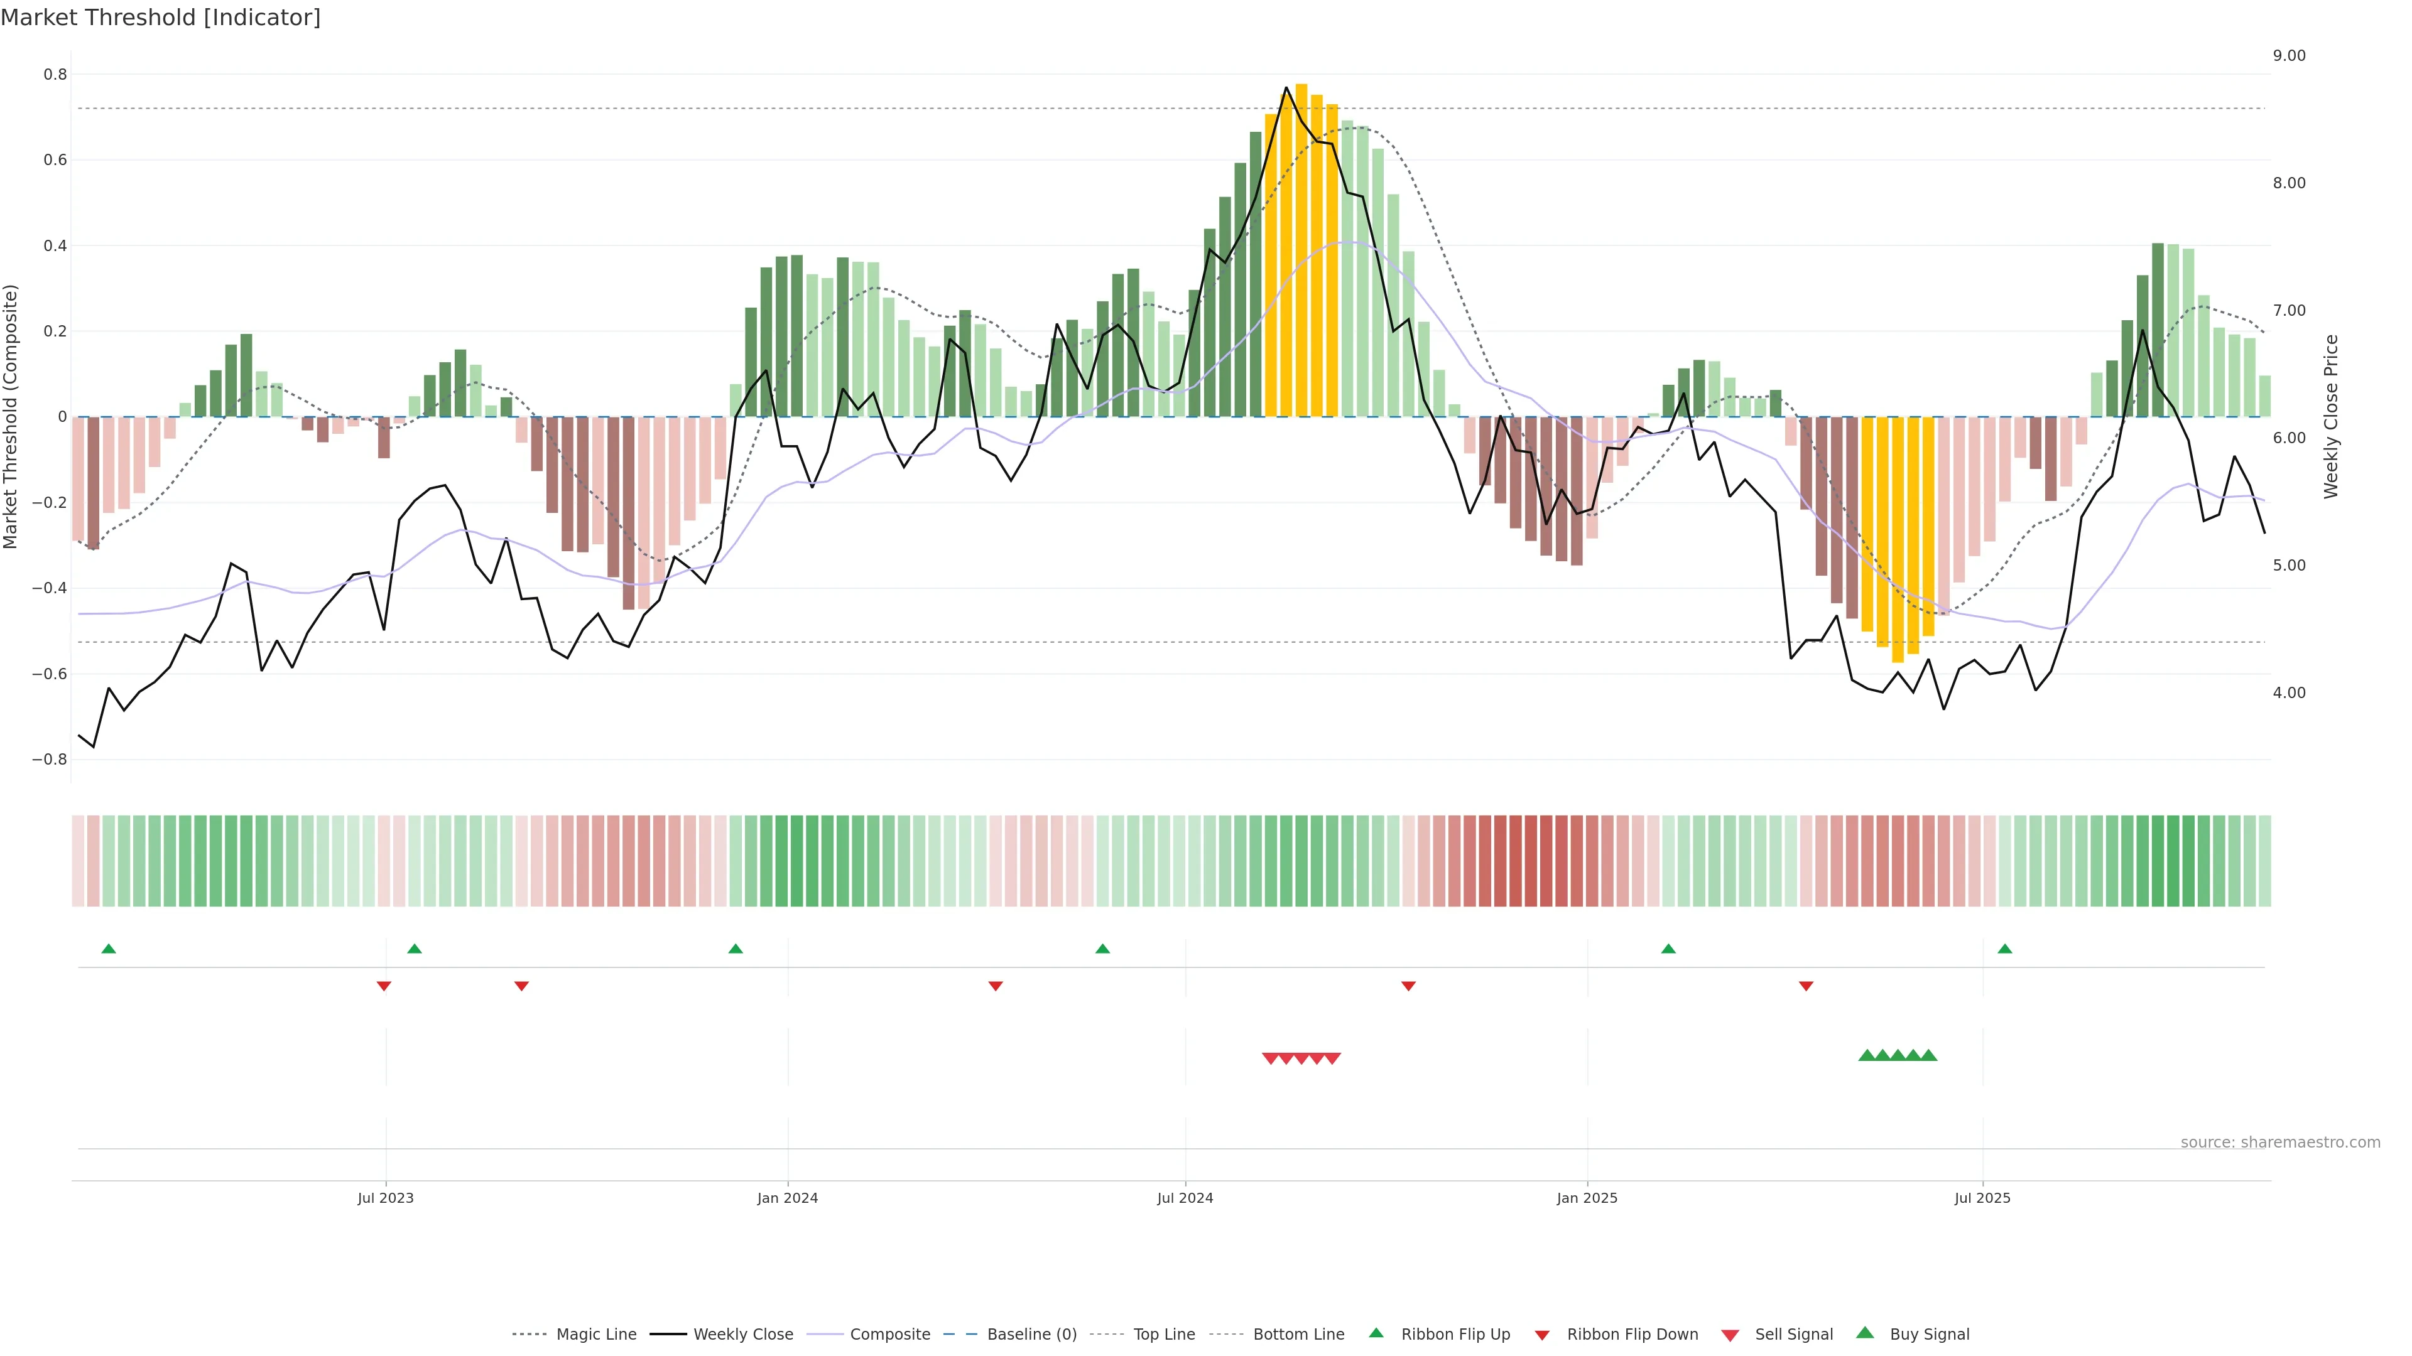Image resolution: width=2412 pixels, height=1356 pixels.
Task: Click the leftmost green Ribbon Flip Up marker
Action: pos(109,949)
